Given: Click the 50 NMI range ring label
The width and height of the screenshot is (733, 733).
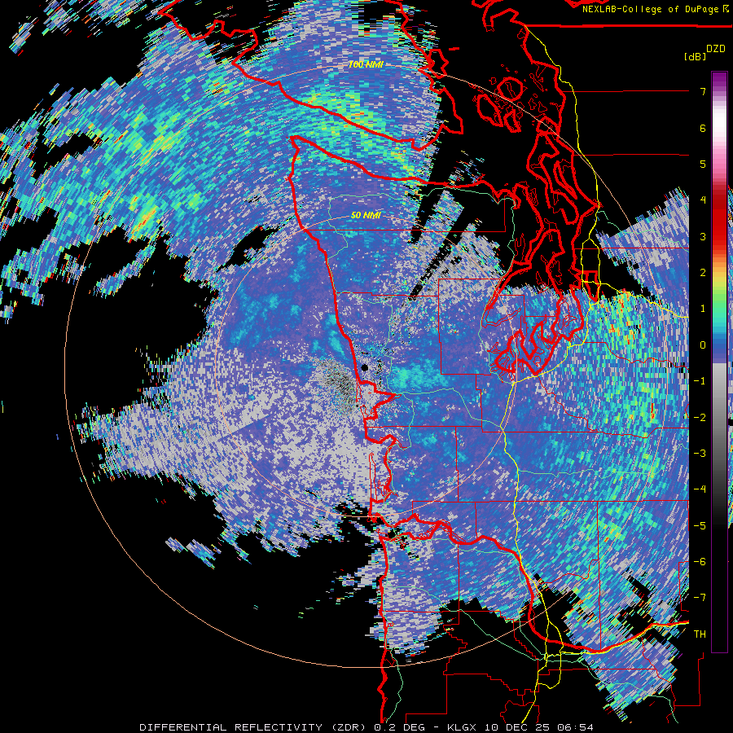Looking at the screenshot, I should [x=366, y=216].
